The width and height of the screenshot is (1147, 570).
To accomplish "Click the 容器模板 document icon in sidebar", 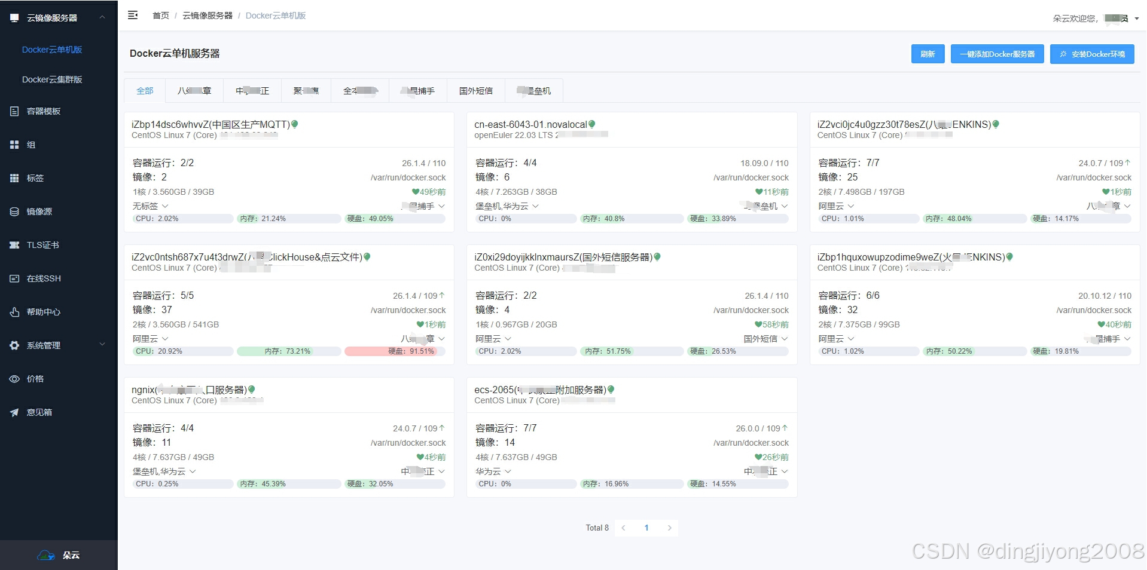I will click(14, 111).
